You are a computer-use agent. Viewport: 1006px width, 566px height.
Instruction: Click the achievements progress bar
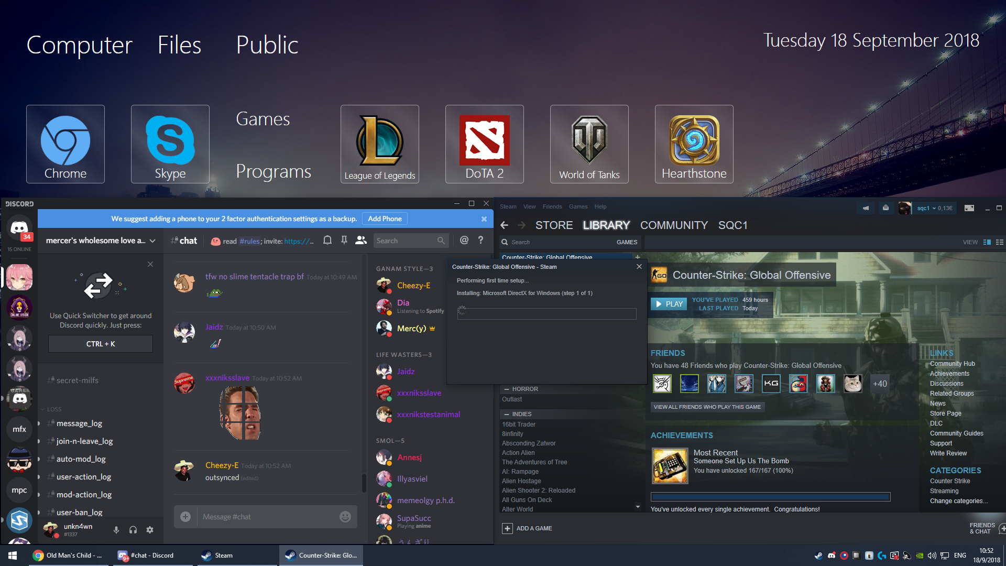click(x=770, y=497)
